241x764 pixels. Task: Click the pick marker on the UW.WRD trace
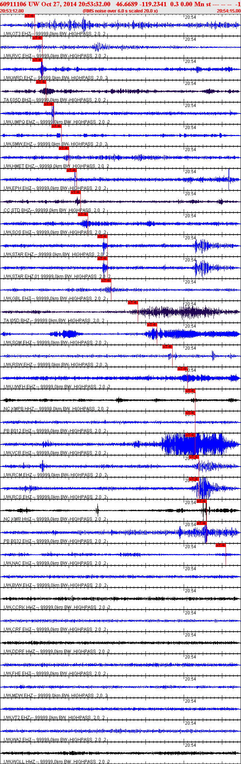(x=37, y=60)
